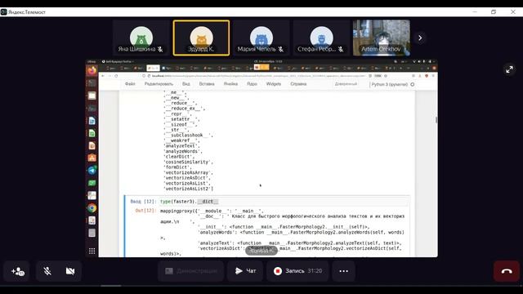Select Яна Шишкина participant tile
The height and width of the screenshot is (294, 523).
click(141, 38)
